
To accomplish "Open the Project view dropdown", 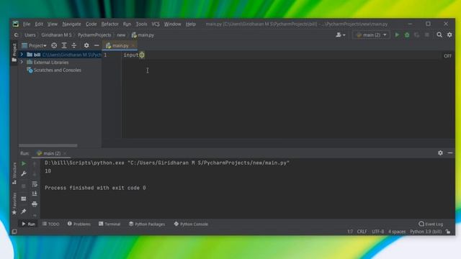I will tap(34, 45).
